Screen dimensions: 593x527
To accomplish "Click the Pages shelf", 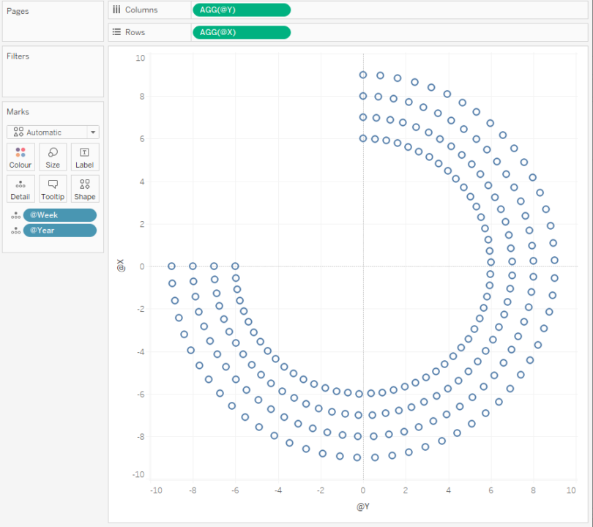I will click(52, 20).
